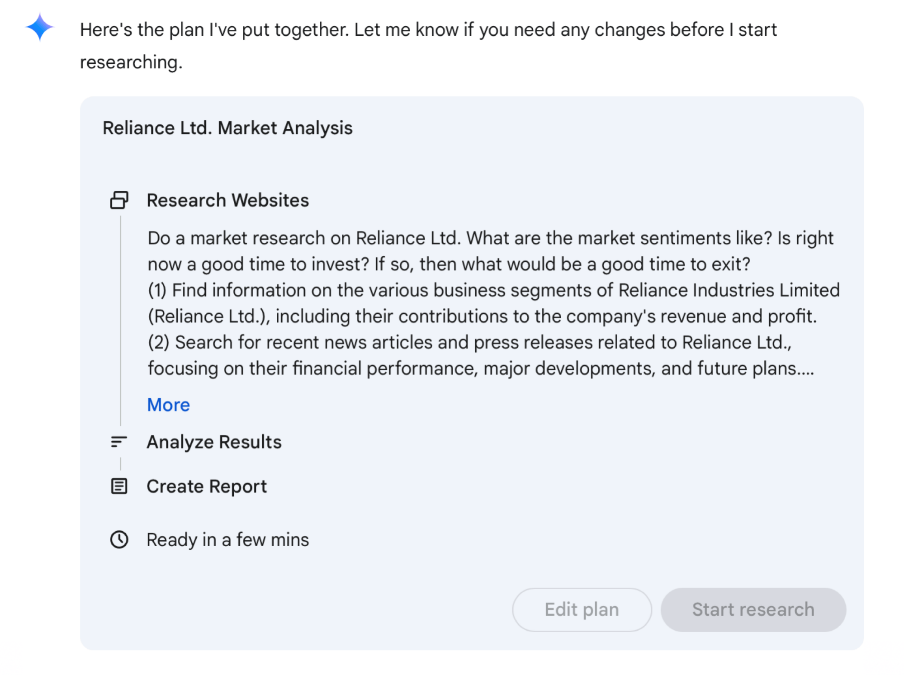Expand plan details with More link
This screenshot has width=904, height=675.
[169, 405]
